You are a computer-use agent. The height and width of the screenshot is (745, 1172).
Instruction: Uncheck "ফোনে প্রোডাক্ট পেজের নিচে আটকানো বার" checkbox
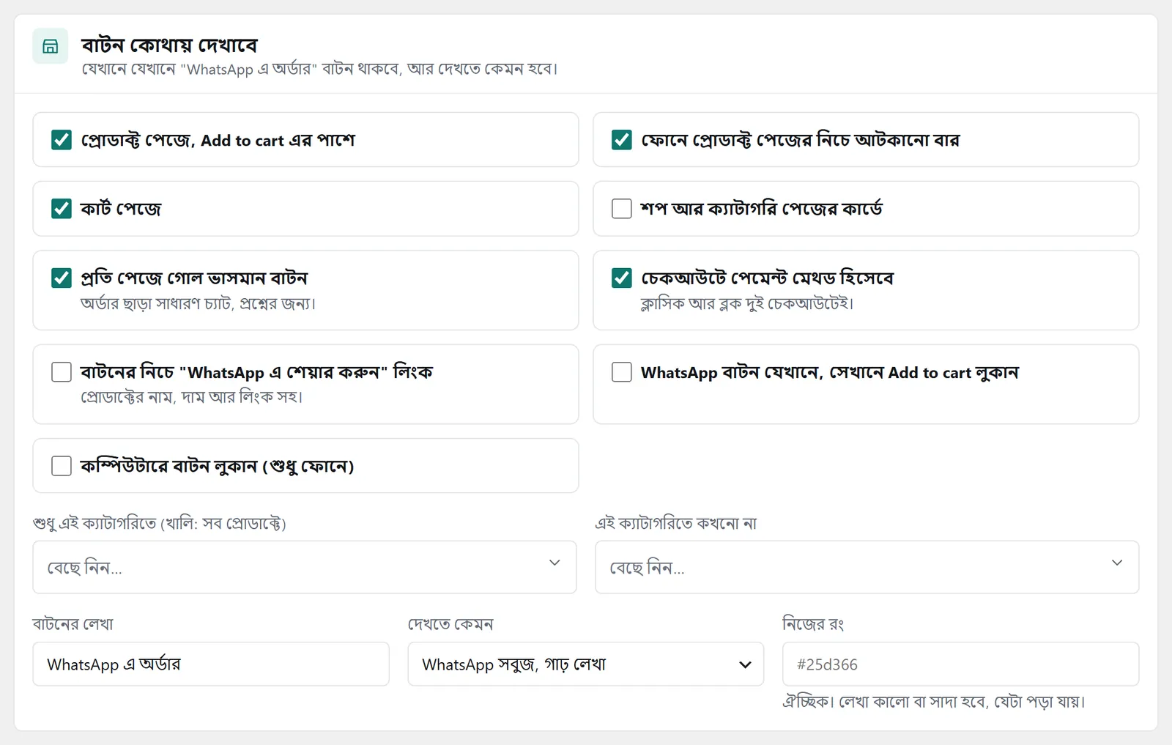[x=622, y=140]
